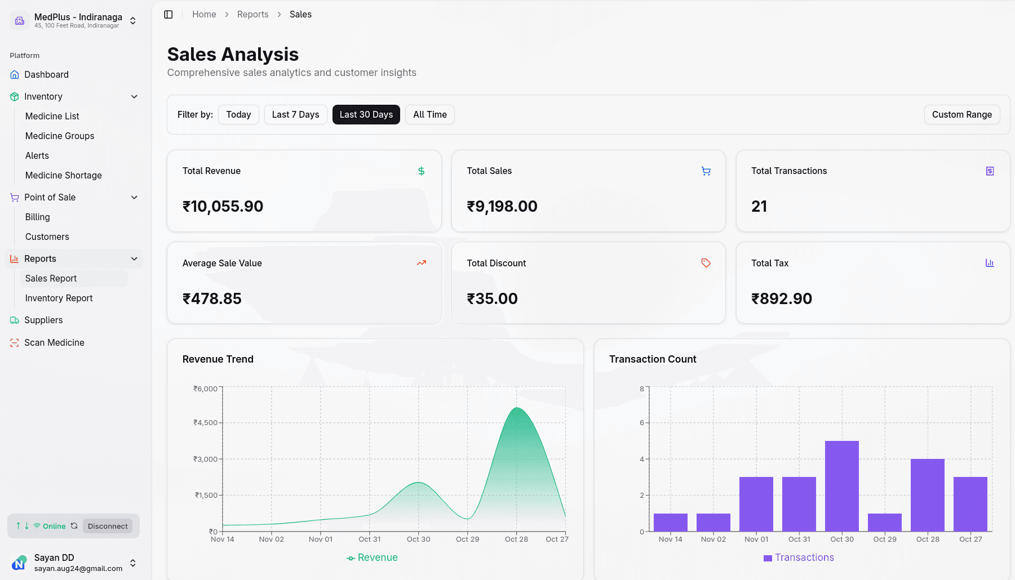
Task: Click the dollar icon on Total Revenue card
Action: [x=422, y=171]
